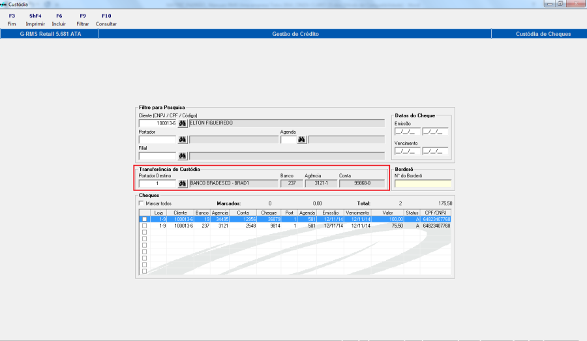
Task: Click cheque number 9814 cell
Action: 269,226
